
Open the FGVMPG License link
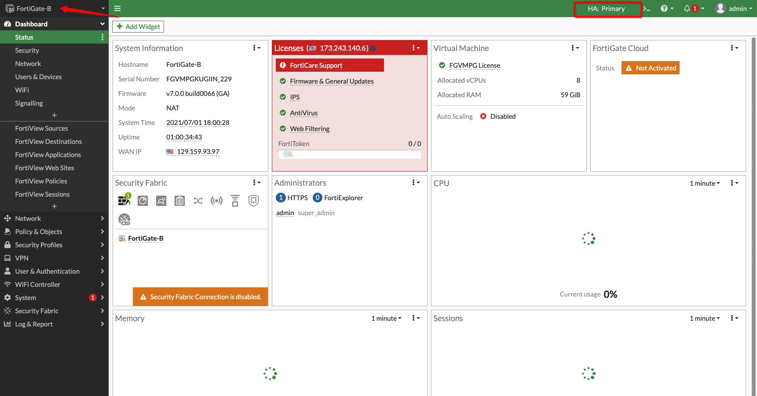pyautogui.click(x=475, y=66)
